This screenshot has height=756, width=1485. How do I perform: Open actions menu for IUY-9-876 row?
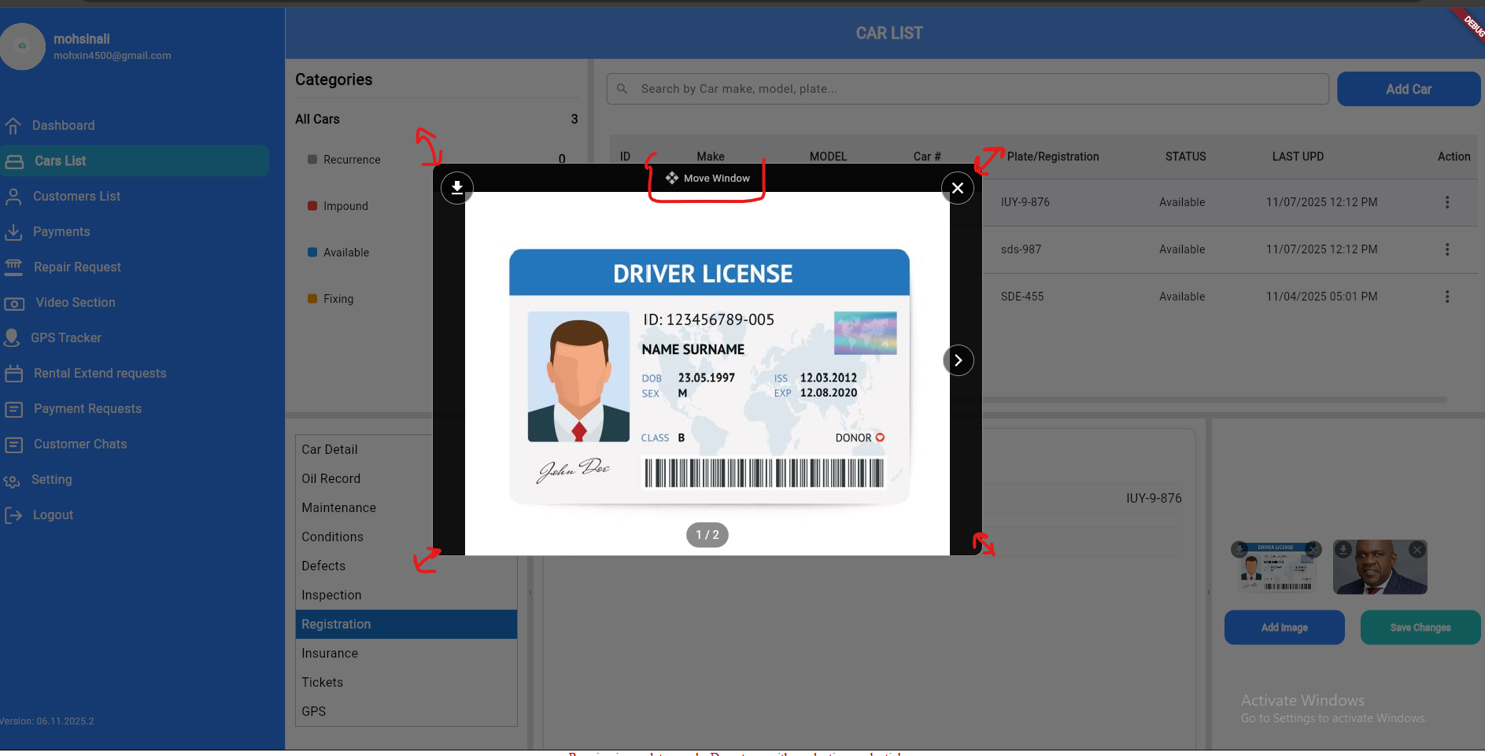tap(1446, 202)
